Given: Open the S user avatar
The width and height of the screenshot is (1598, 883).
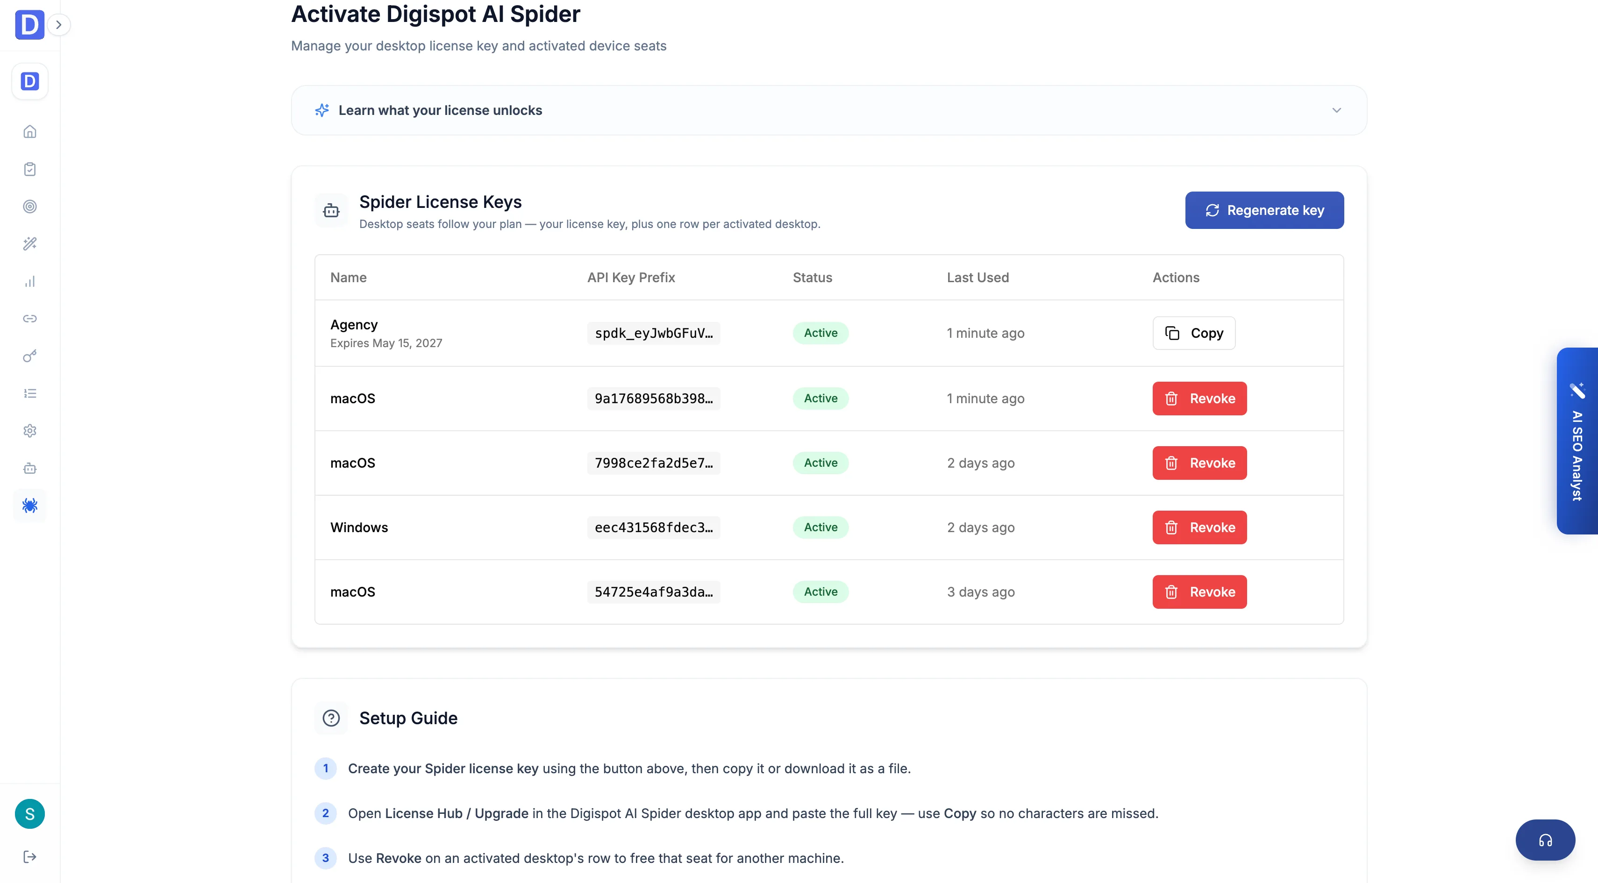Looking at the screenshot, I should pos(30,813).
